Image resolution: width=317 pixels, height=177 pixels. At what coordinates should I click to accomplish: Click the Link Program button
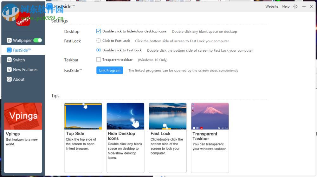[110, 70]
